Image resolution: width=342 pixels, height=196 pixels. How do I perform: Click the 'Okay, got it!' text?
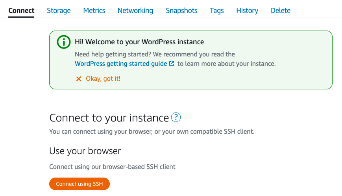[x=103, y=78]
